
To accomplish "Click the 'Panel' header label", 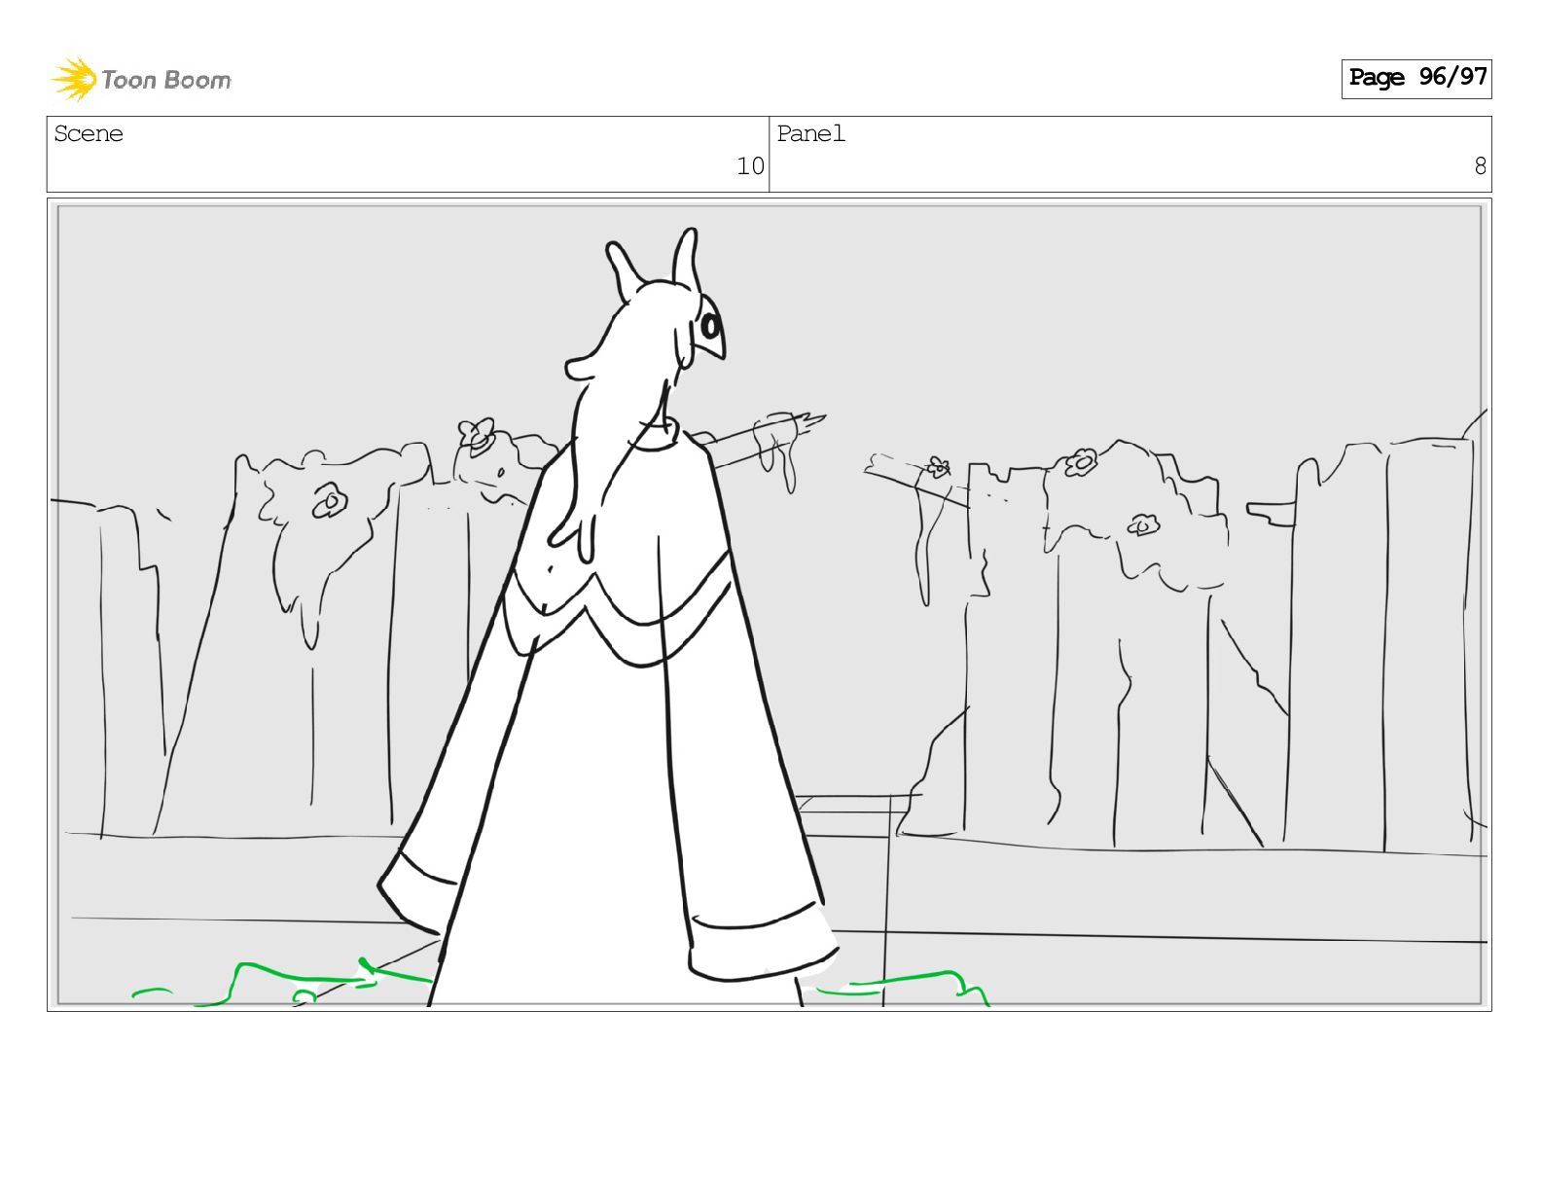I will pos(810,134).
